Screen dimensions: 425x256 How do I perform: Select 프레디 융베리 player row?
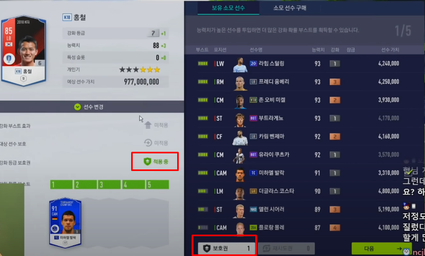click(298, 82)
